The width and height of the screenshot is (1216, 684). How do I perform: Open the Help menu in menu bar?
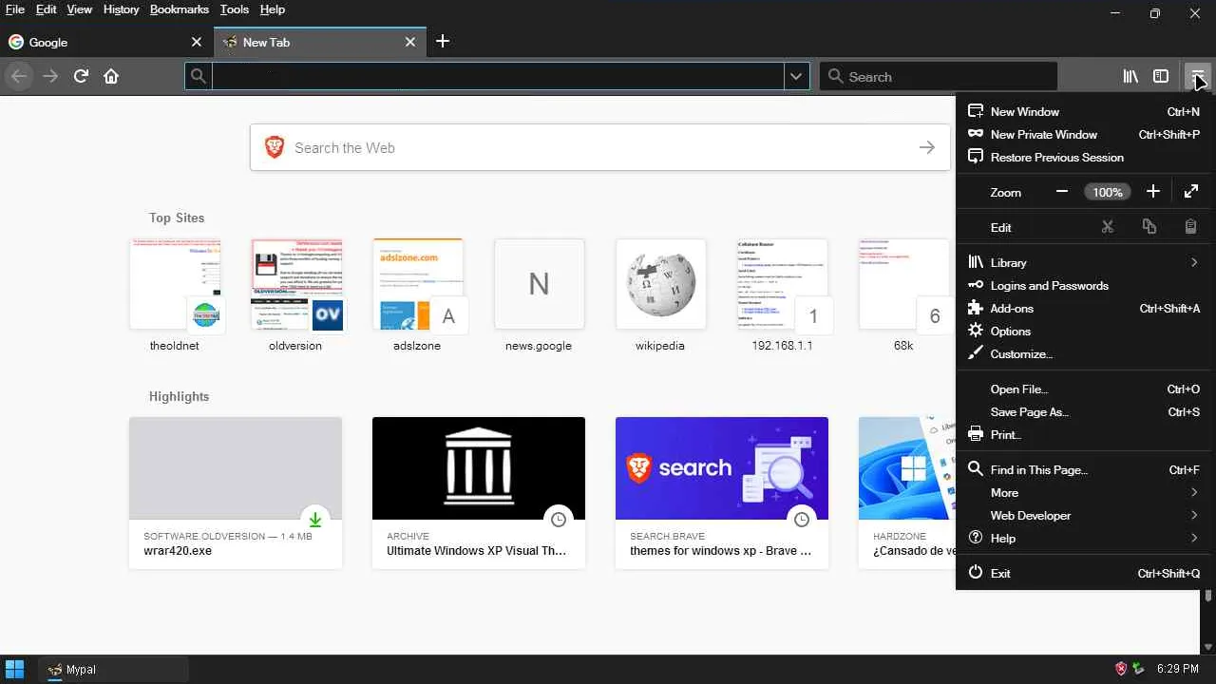coord(273,9)
